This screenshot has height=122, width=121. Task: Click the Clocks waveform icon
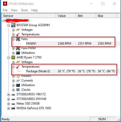coord(18,90)
